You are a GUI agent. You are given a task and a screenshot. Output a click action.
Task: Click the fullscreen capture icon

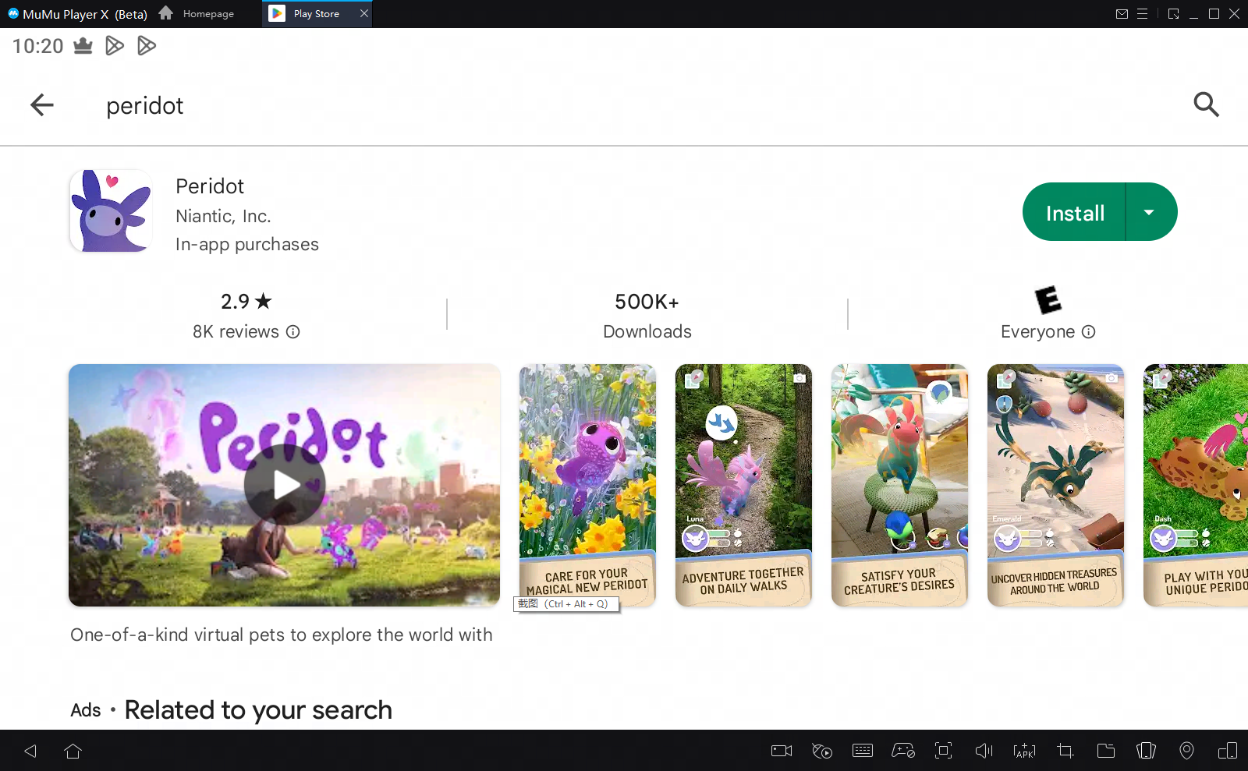tap(944, 751)
